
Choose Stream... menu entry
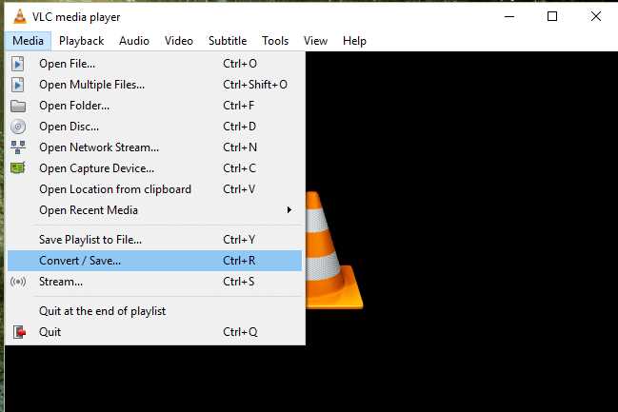tap(155, 282)
